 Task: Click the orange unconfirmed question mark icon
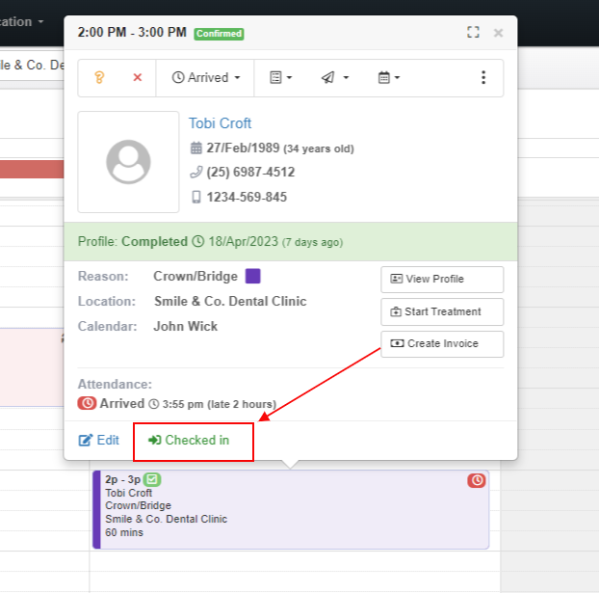point(99,78)
